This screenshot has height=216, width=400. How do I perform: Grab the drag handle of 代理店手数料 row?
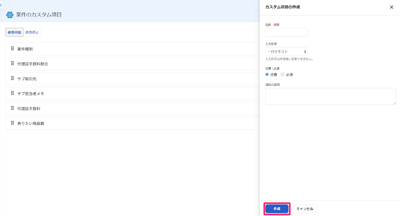click(12, 108)
